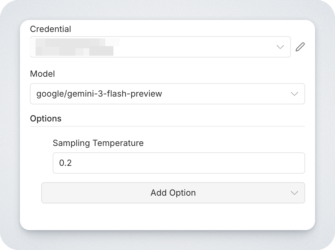Viewport: 335px width, 250px height.
Task: Click the Sampling Temperature label
Action: point(98,143)
